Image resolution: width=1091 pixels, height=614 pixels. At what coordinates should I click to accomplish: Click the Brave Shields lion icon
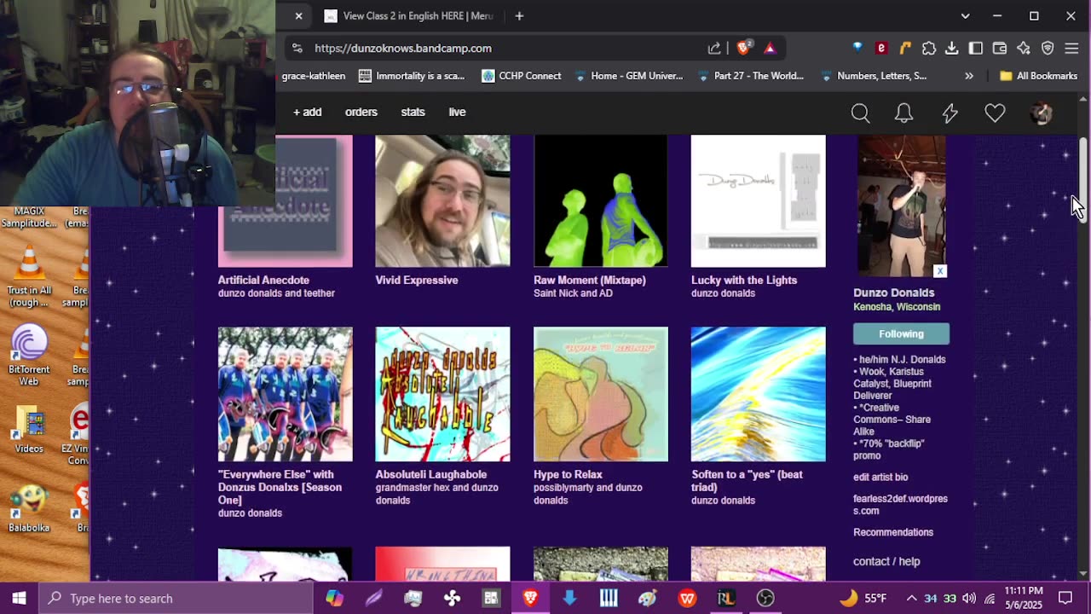tap(743, 48)
